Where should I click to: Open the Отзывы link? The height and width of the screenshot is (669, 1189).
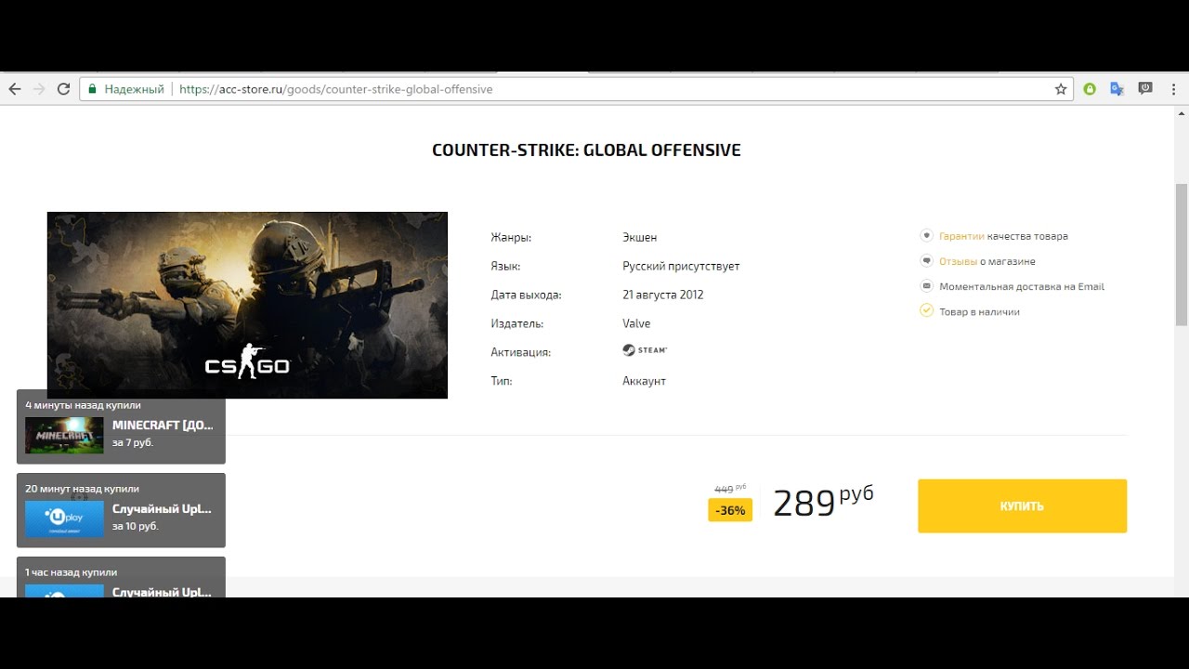pyautogui.click(x=958, y=261)
